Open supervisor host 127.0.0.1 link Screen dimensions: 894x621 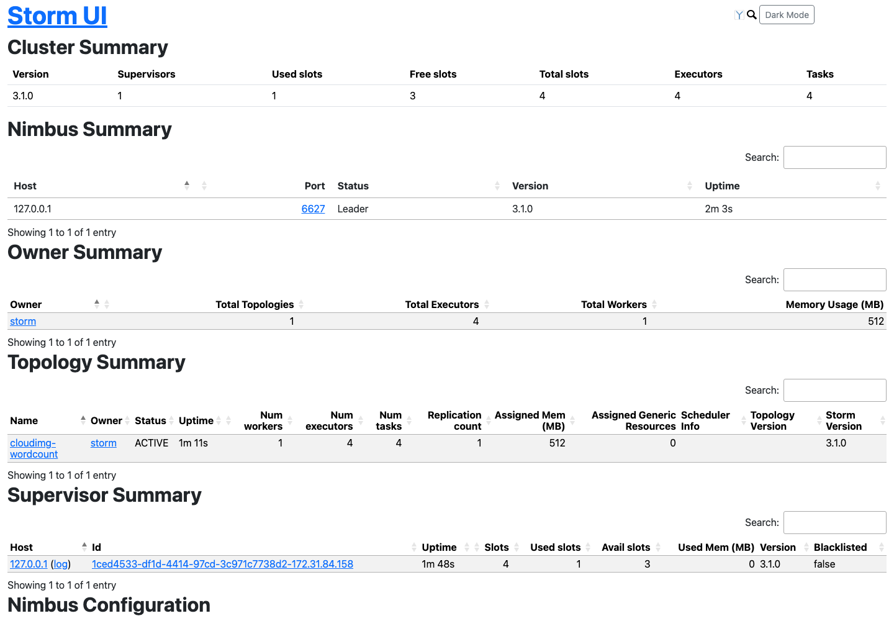tap(29, 564)
